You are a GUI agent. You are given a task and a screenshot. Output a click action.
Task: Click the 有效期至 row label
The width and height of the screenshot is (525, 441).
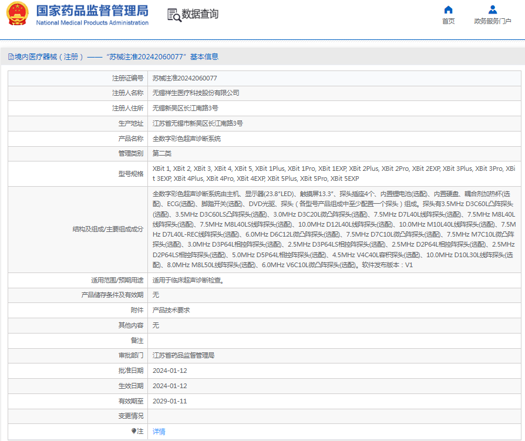(x=130, y=401)
